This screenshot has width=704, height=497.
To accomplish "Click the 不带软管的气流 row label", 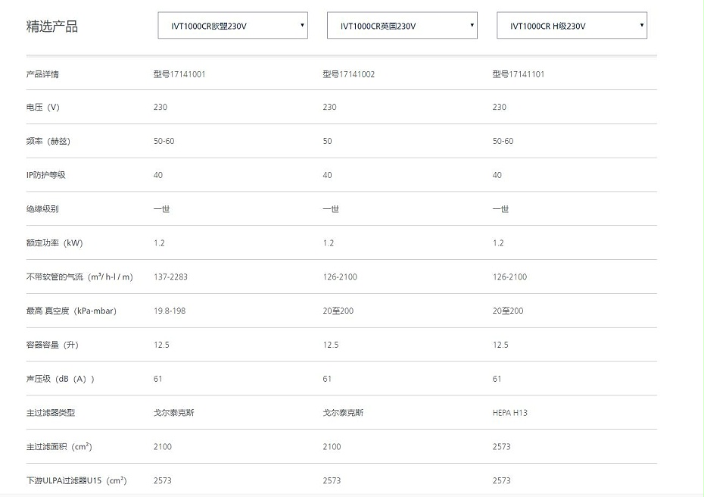I will [79, 277].
